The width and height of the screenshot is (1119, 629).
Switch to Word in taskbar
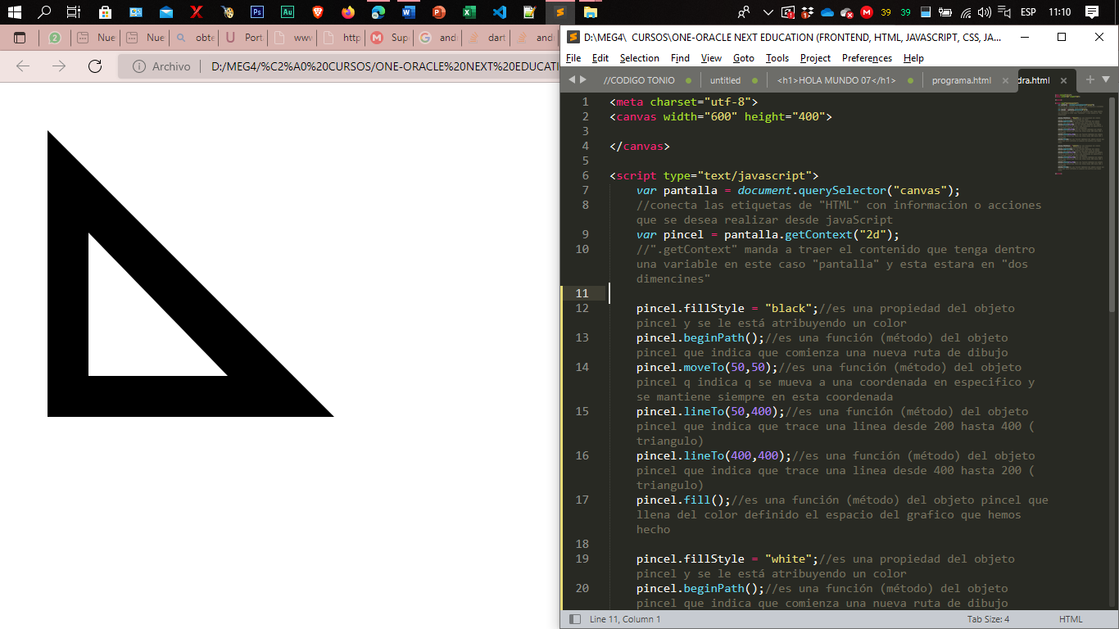tap(409, 12)
